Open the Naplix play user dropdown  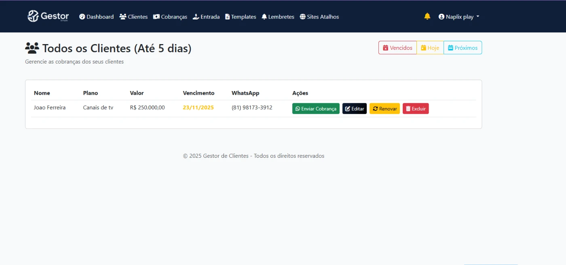pyautogui.click(x=459, y=17)
